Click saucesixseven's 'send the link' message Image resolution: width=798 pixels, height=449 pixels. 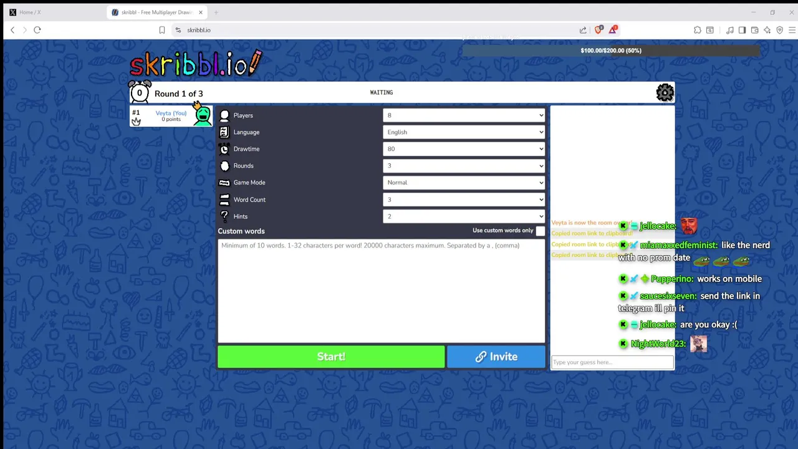point(689,302)
